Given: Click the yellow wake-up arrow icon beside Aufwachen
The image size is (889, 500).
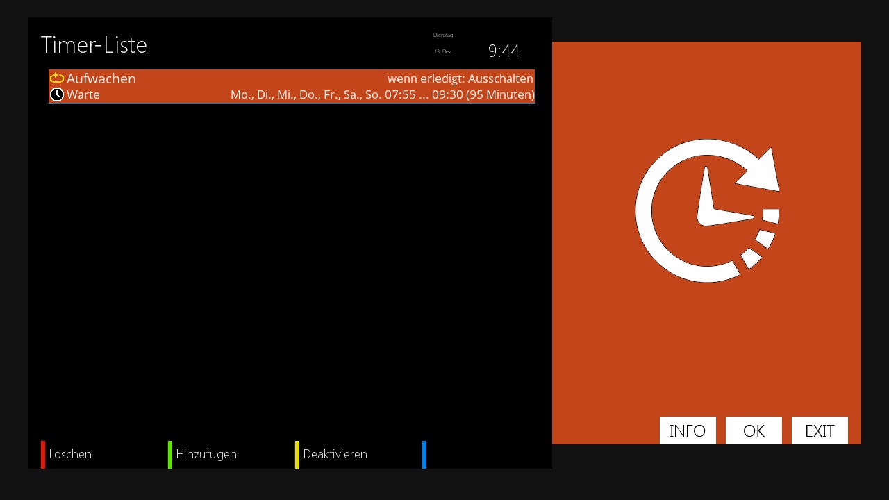Looking at the screenshot, I should click(57, 78).
